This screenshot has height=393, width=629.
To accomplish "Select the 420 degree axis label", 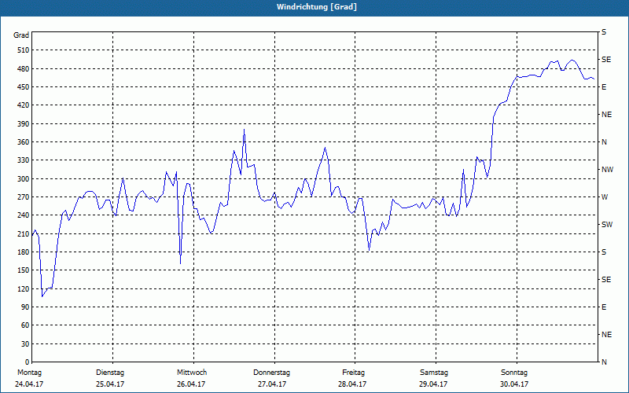I will pos(23,105).
